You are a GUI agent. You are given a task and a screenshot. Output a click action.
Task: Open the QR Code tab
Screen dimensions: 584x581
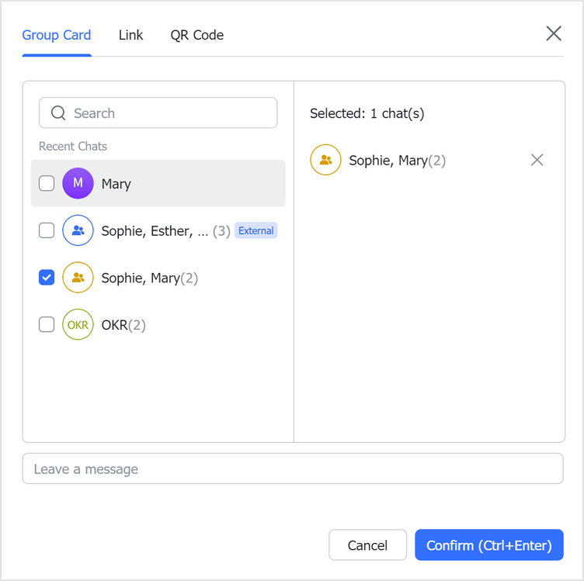[x=197, y=35]
